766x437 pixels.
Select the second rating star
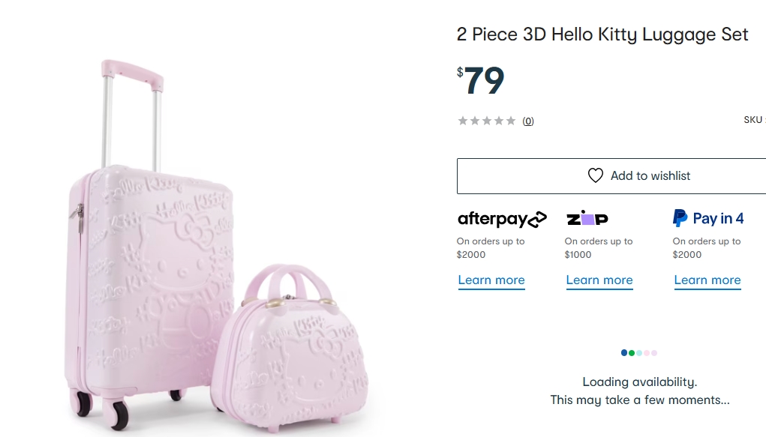pos(475,121)
